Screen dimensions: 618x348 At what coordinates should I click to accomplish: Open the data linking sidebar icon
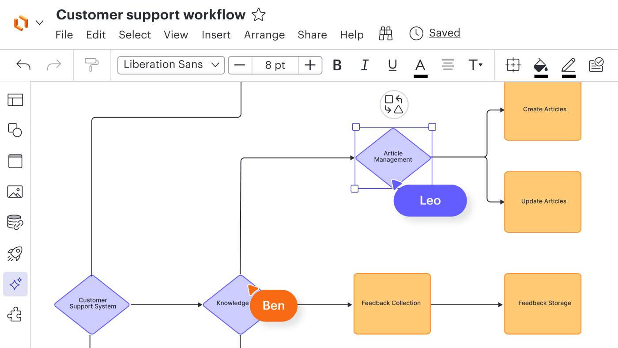point(15,223)
